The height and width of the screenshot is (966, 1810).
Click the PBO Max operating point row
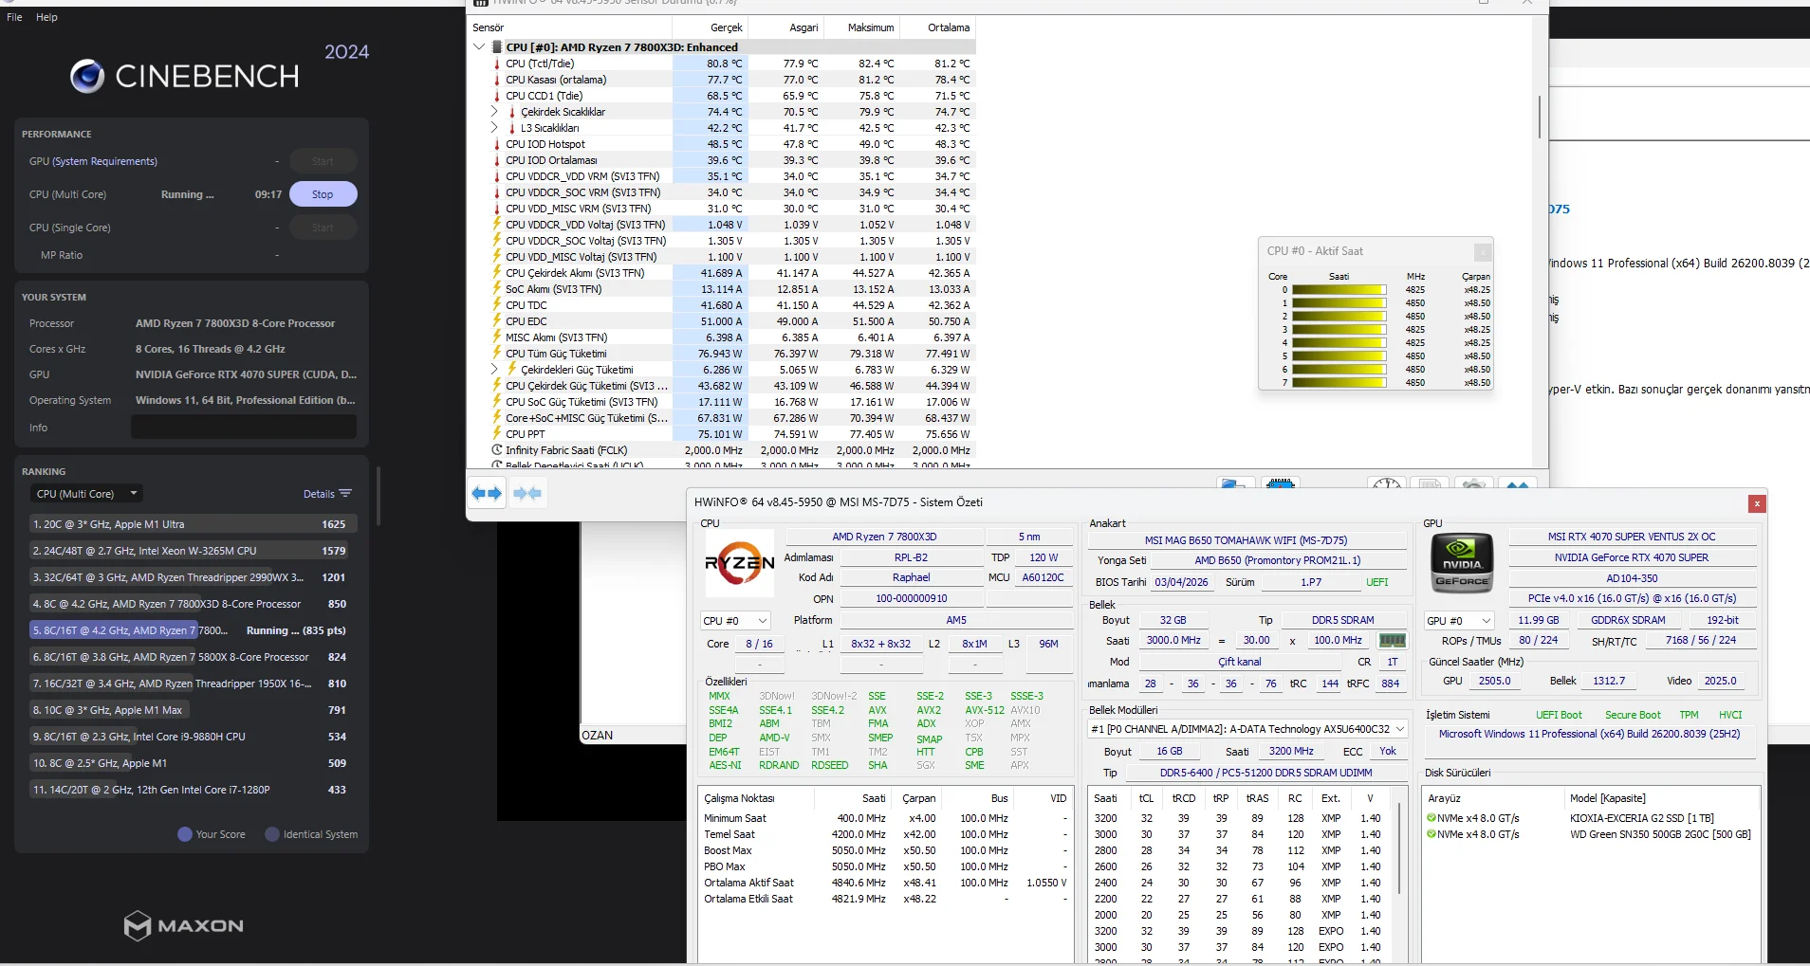click(x=886, y=866)
